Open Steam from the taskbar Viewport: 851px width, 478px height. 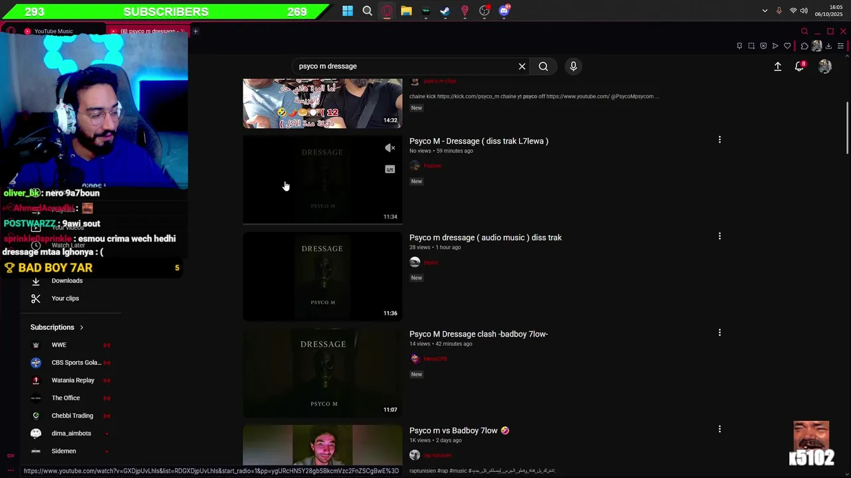click(x=445, y=11)
